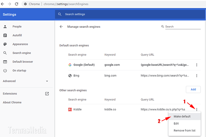Select the Google (Default) entry
This screenshot has height=137, width=206.
click(84, 65)
